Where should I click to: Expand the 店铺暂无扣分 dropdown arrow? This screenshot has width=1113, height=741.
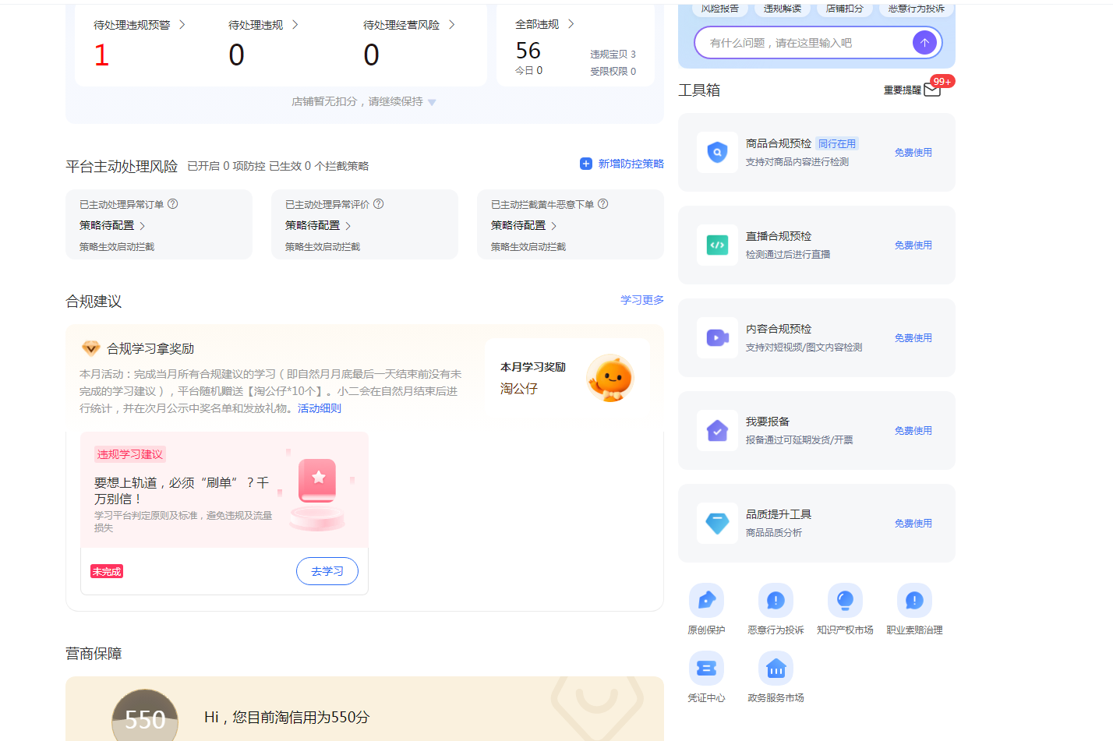point(432,102)
